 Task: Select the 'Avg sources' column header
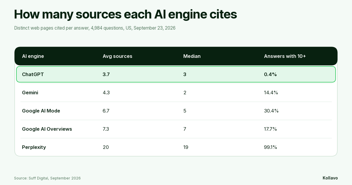tap(117, 56)
